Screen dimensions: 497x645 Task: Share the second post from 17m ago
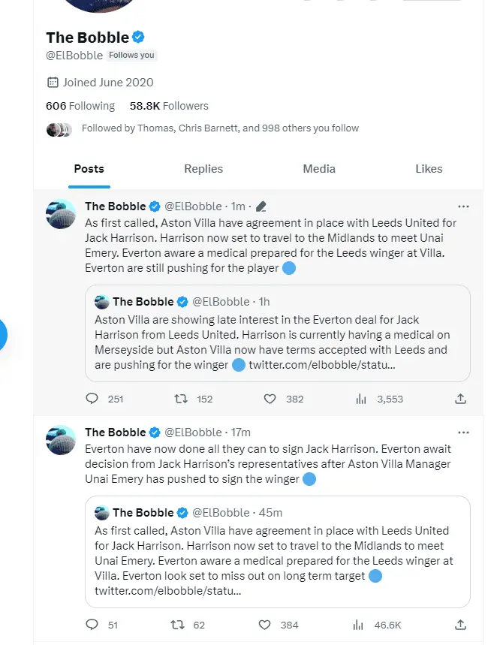[461, 625]
